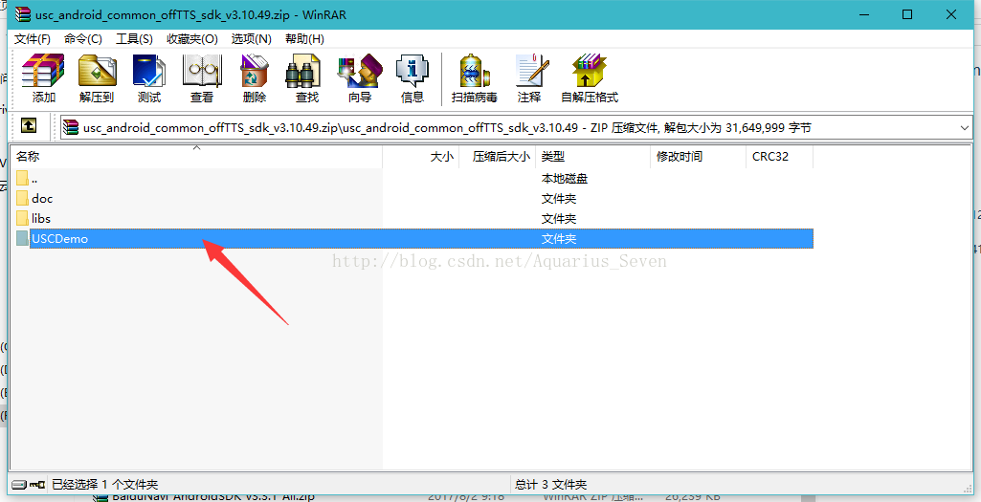Click status text 总计 3 文件夹
Image resolution: width=981 pixels, height=502 pixels.
550,485
